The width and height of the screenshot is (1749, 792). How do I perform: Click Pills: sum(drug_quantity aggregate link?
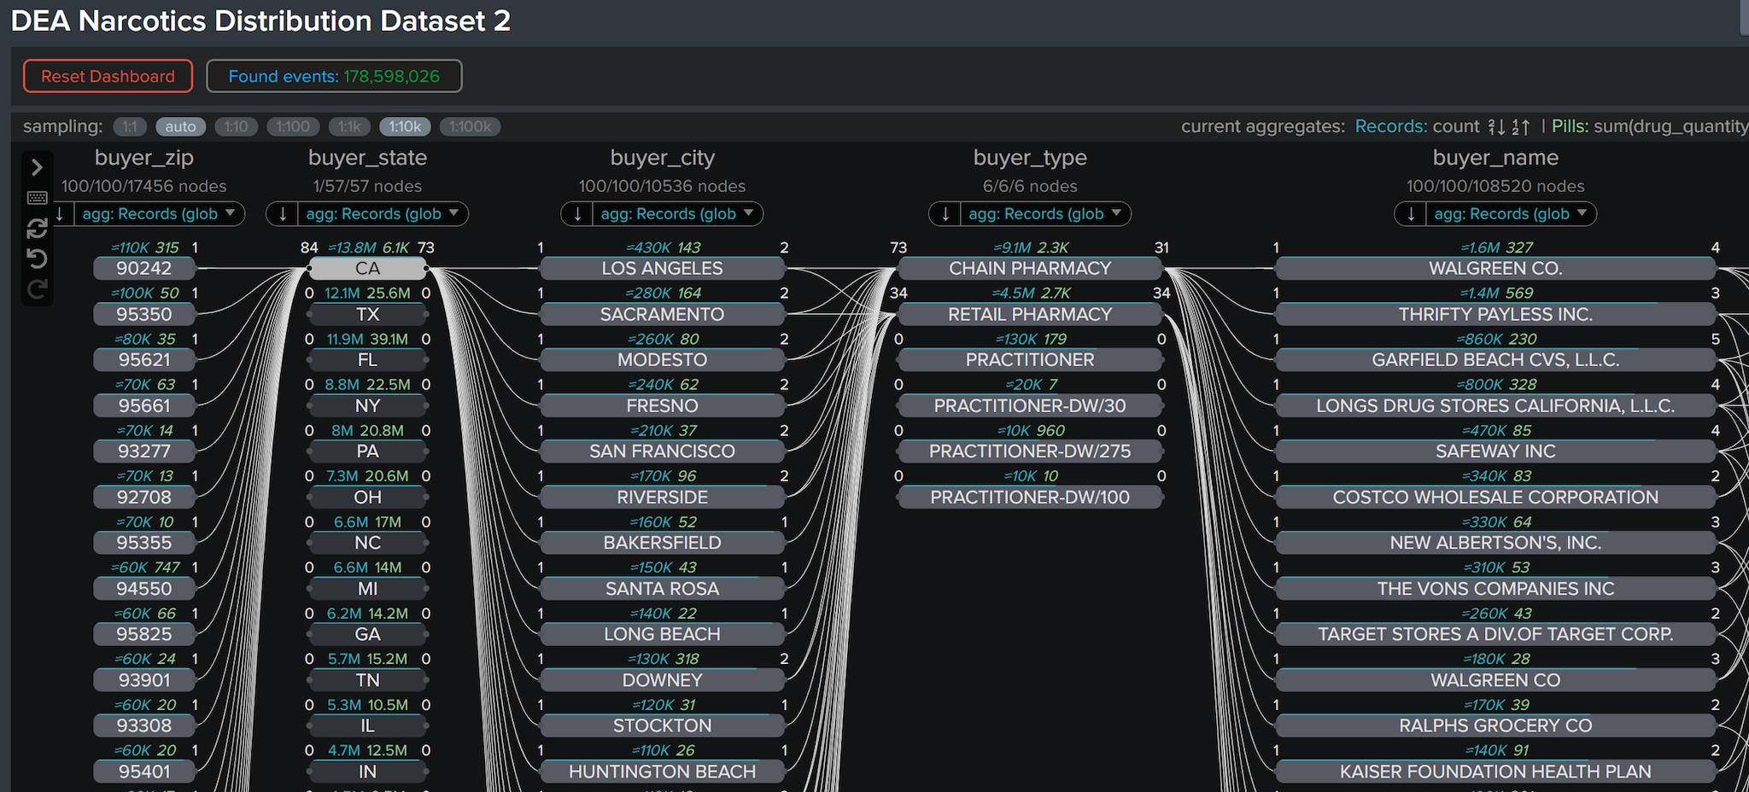click(1649, 126)
